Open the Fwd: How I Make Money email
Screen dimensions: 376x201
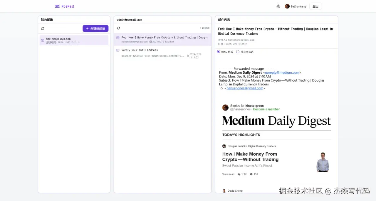(x=162, y=39)
